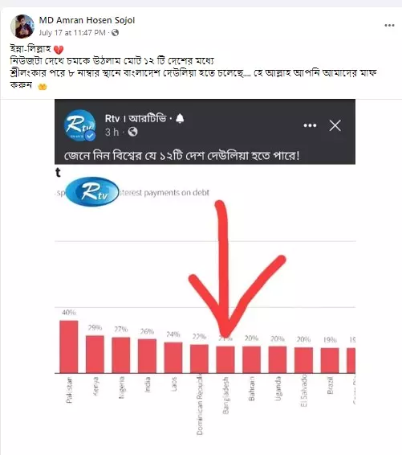This screenshot has width=402, height=455.
Task: Open MD Amran Hosen Sojol's profile picture
Action: click(x=22, y=26)
